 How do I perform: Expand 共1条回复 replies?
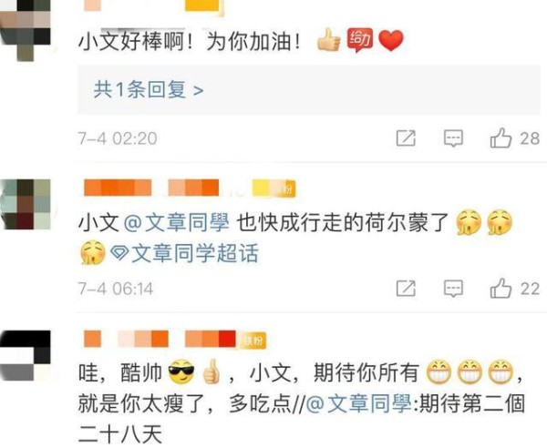pyautogui.click(x=149, y=90)
